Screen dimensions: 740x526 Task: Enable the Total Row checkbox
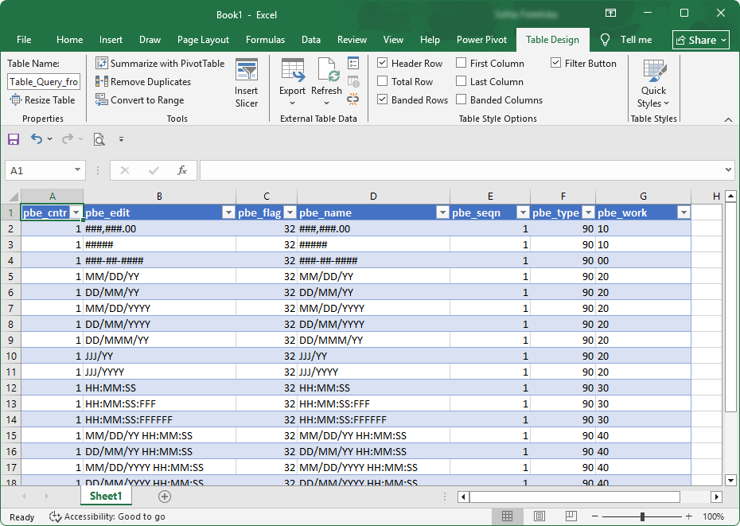(383, 81)
